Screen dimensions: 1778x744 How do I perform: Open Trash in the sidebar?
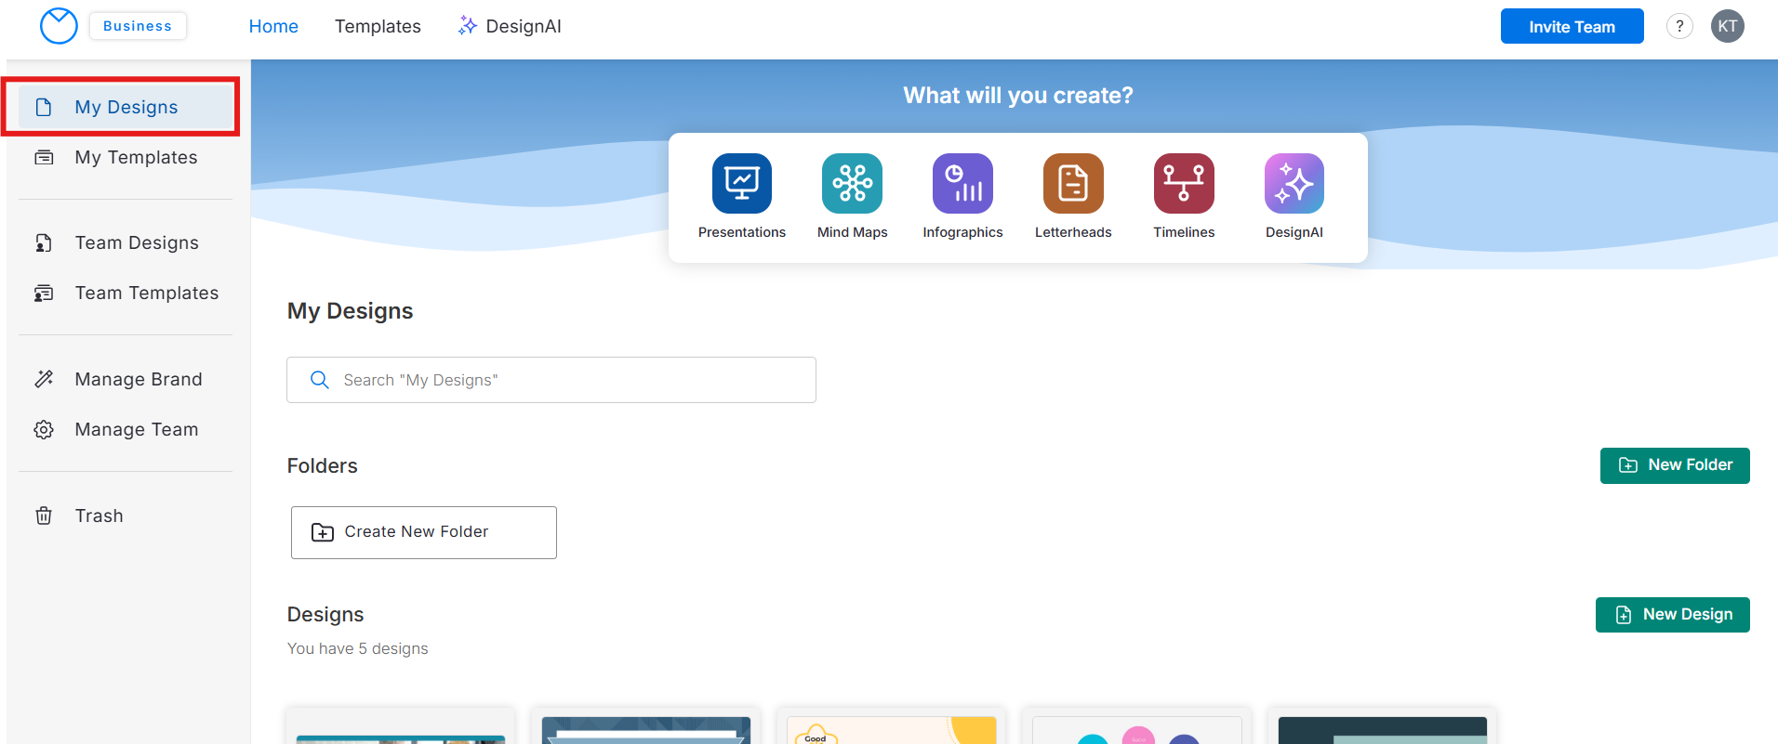click(99, 516)
